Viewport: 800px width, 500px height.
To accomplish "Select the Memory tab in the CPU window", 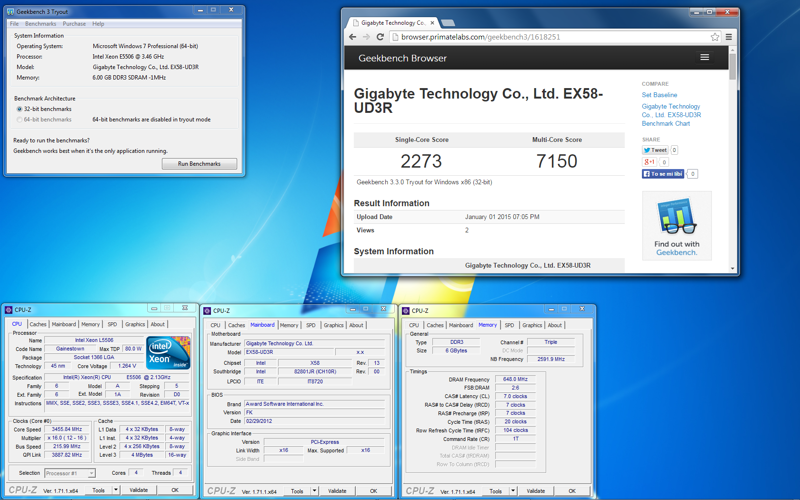I will point(90,324).
